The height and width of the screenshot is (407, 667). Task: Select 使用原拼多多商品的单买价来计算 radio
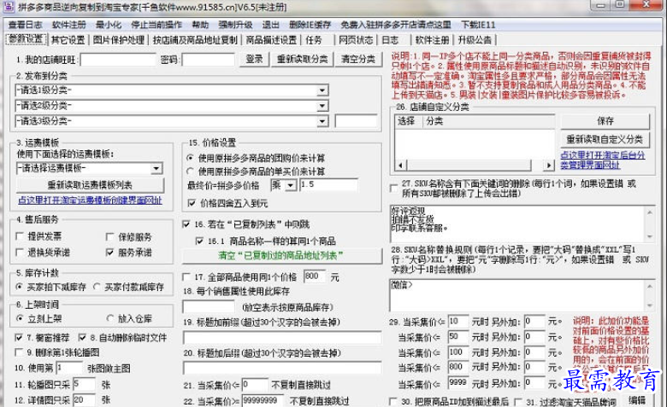pyautogui.click(x=190, y=171)
